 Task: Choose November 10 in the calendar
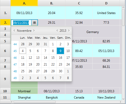tap(68, 51)
